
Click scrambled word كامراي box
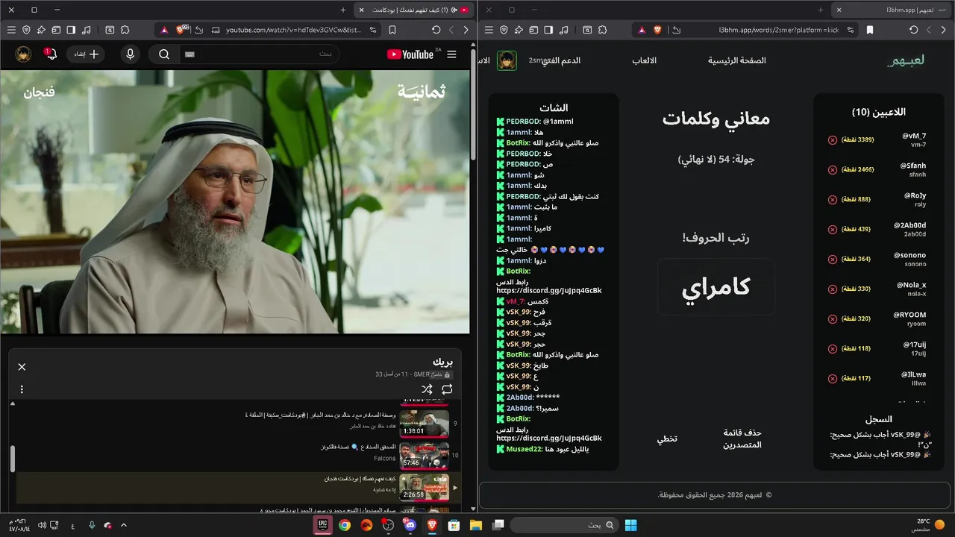716,288
